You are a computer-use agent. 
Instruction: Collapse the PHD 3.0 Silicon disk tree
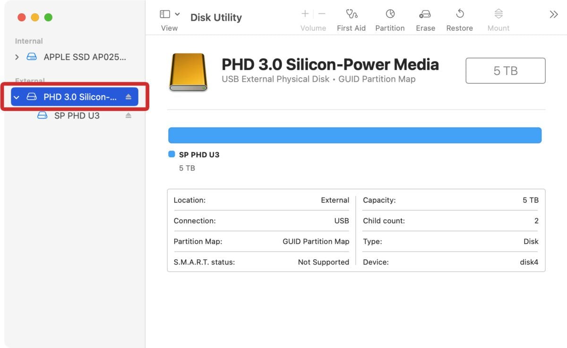(x=17, y=96)
